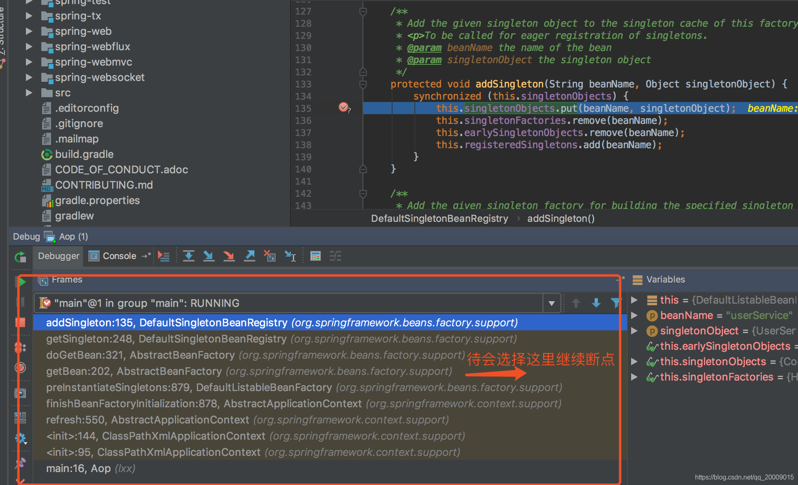Stop debugging with red square button
The image size is (798, 485).
20,322
